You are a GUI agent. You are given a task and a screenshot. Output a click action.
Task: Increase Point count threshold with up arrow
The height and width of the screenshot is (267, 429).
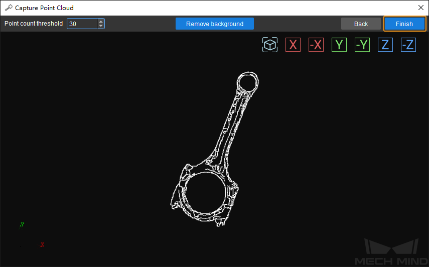pos(101,22)
